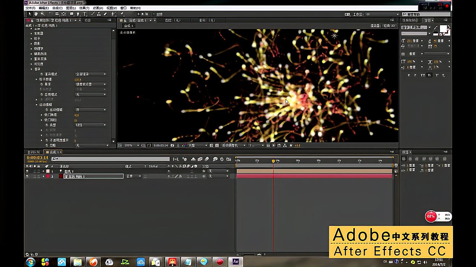Open the 效果(T) menu

tap(84, 8)
